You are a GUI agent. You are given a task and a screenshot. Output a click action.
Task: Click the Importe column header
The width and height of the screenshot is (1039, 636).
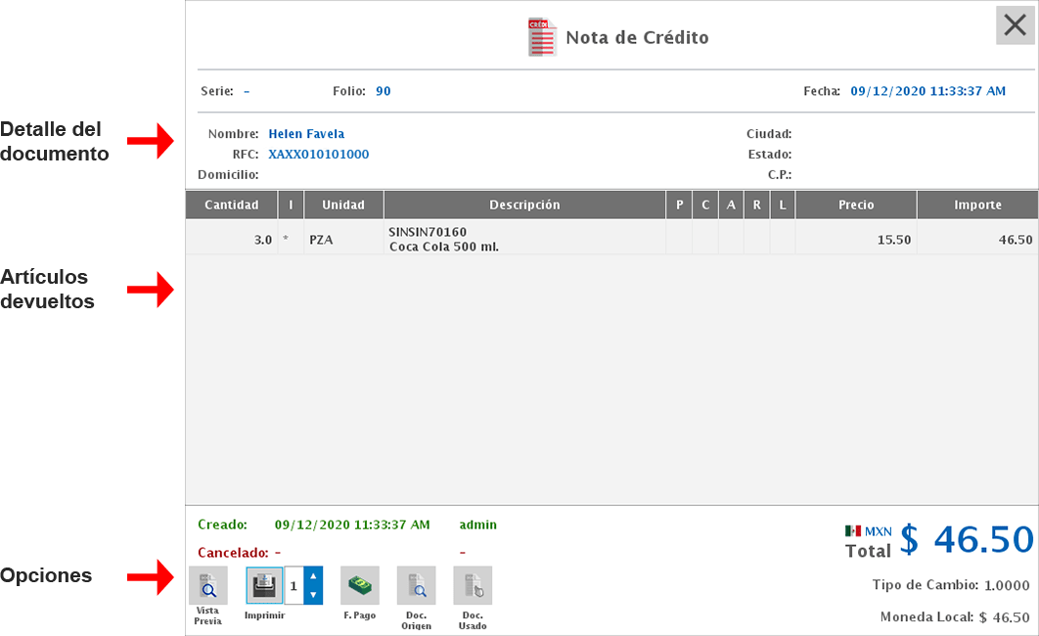978,204
